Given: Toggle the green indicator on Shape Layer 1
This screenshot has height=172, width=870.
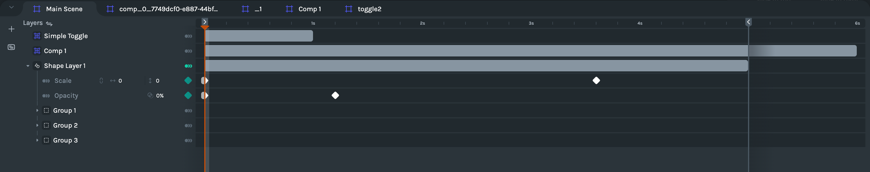Looking at the screenshot, I should click(188, 66).
